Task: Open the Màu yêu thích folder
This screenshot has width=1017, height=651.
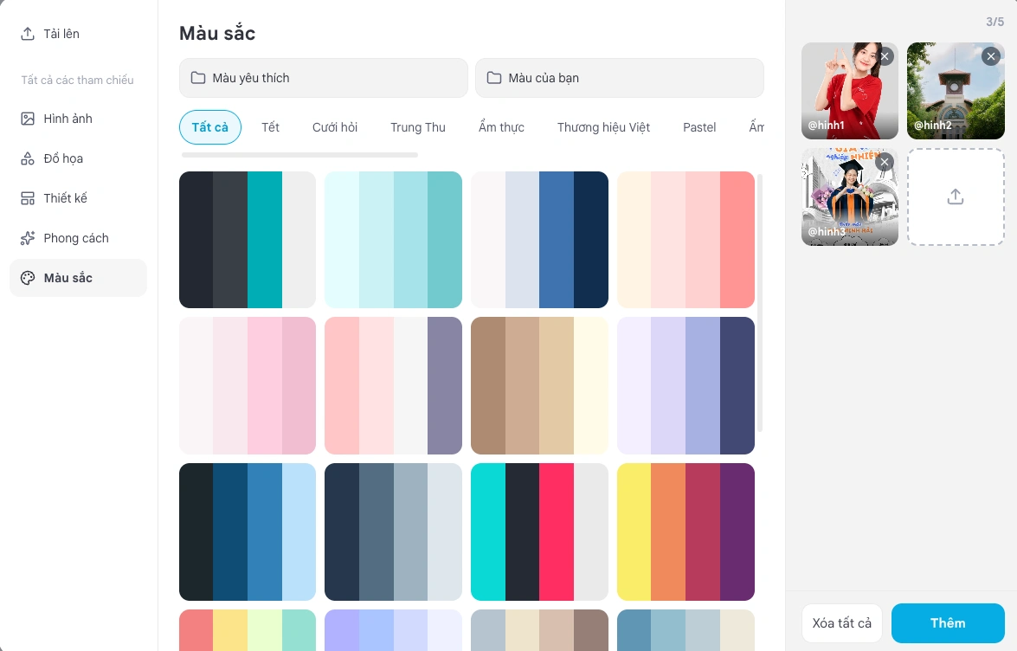Action: 323,78
